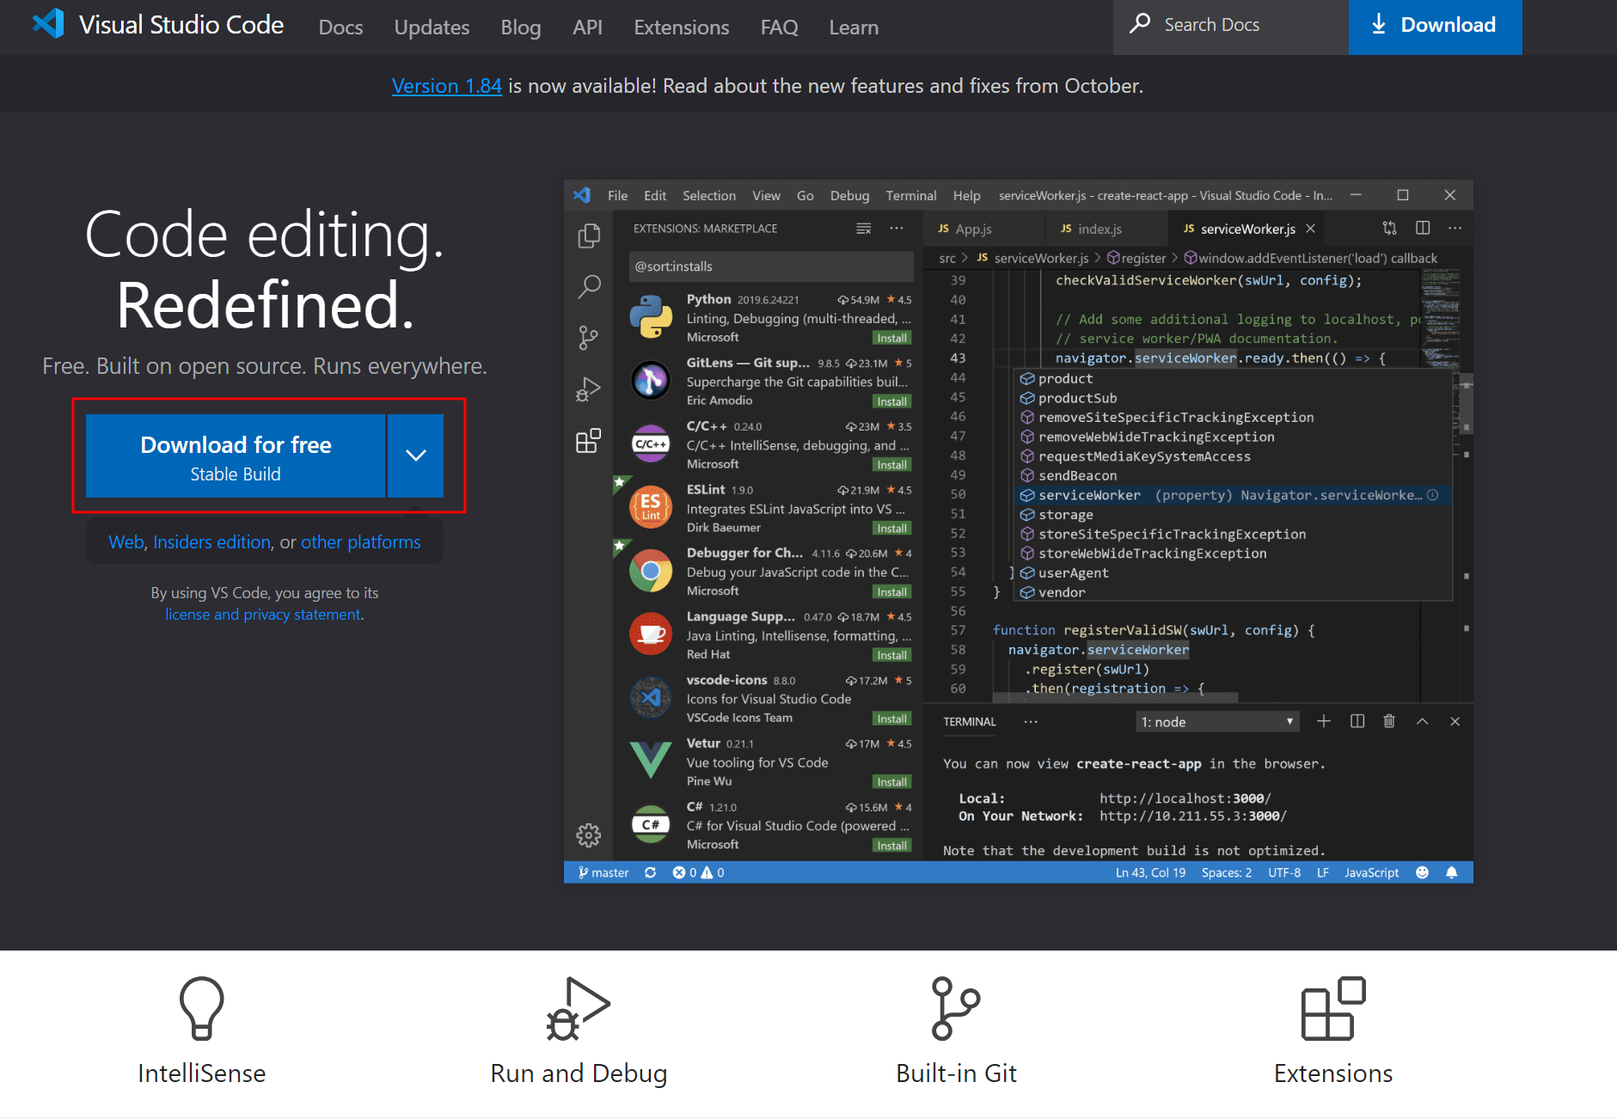
Task: Open the Docs navigation item
Action: coord(340,28)
